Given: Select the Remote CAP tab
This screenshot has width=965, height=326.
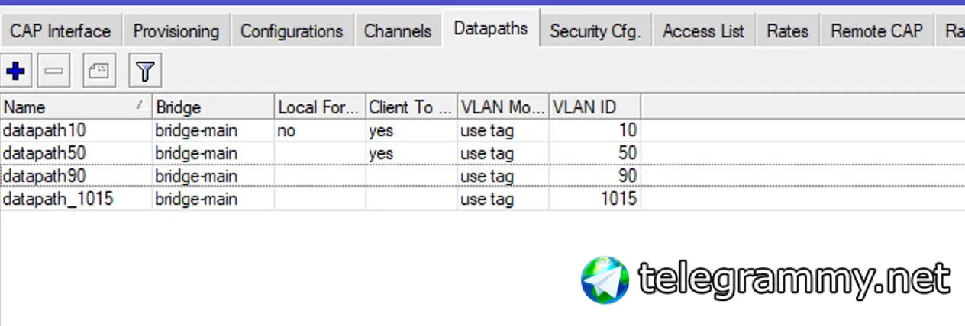Looking at the screenshot, I should coord(877,31).
